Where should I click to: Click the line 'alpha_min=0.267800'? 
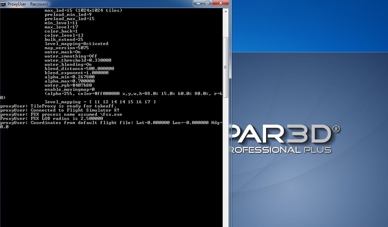69,77
